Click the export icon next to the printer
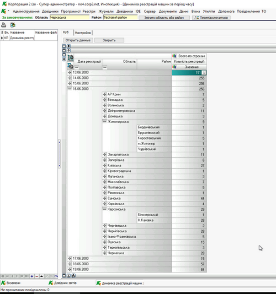 13,25
